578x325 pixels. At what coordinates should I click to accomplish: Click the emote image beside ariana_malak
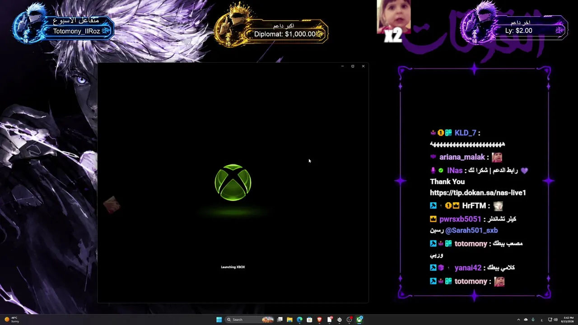[x=497, y=157]
